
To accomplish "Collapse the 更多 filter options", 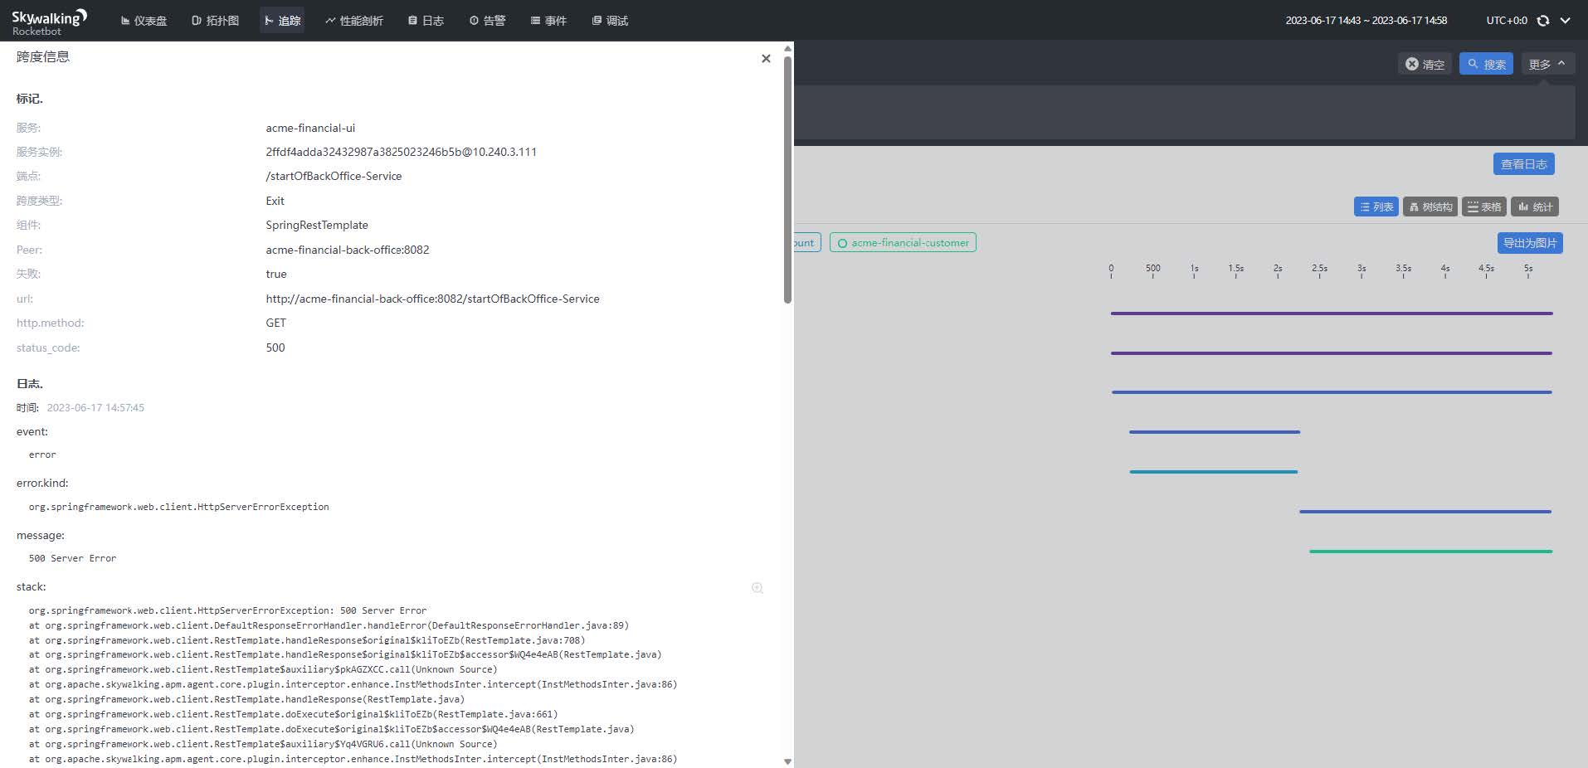I will pos(1547,64).
